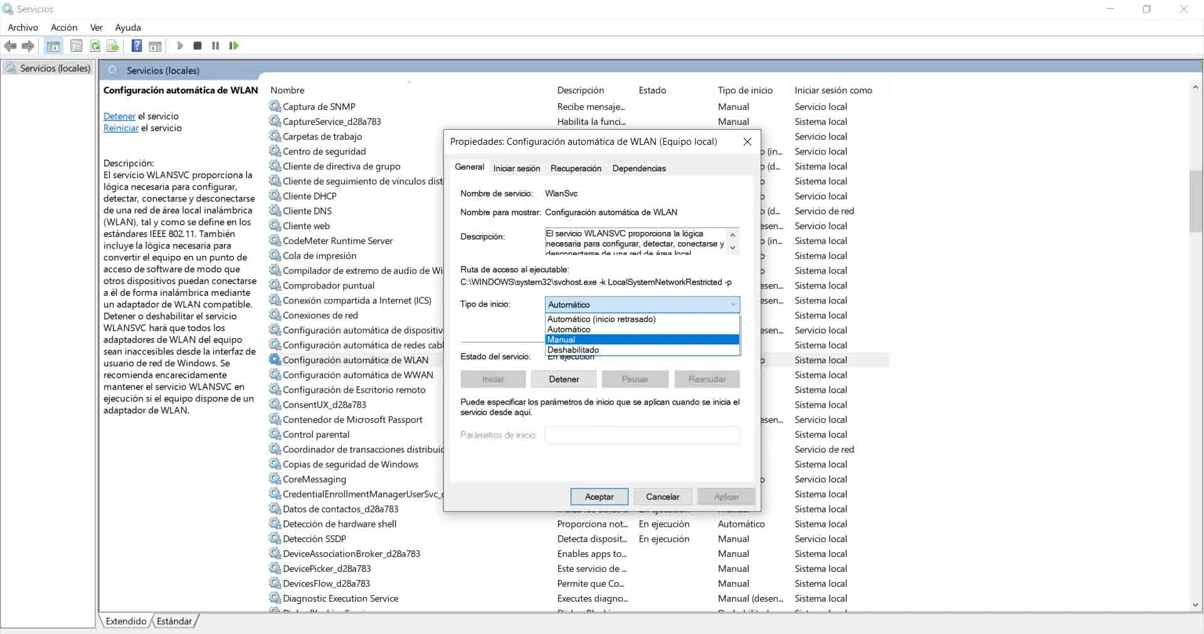
Task: Switch to the Recuperación tab
Action: (576, 168)
